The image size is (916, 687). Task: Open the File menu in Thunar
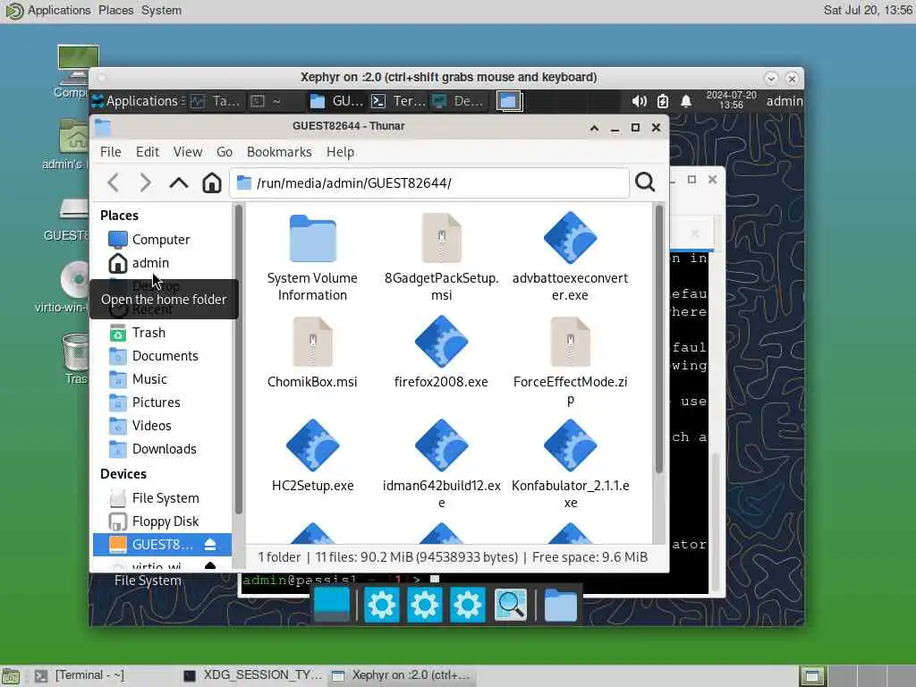[110, 152]
